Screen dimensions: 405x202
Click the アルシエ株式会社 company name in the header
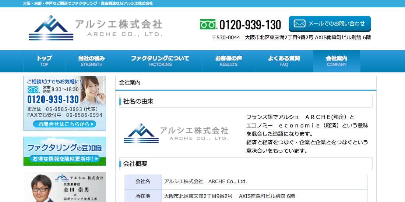[x=119, y=25]
